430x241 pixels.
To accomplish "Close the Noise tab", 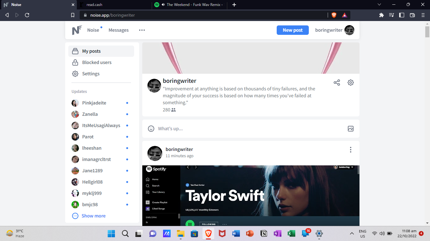I will click(73, 5).
